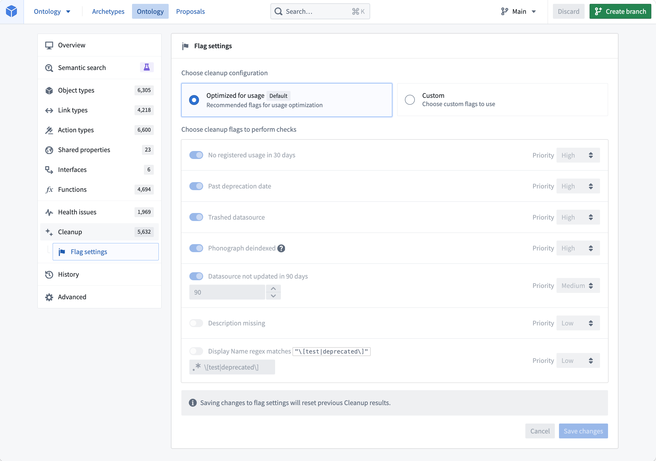Edit the day count input field showing '90'
The height and width of the screenshot is (461, 656).
(x=227, y=292)
